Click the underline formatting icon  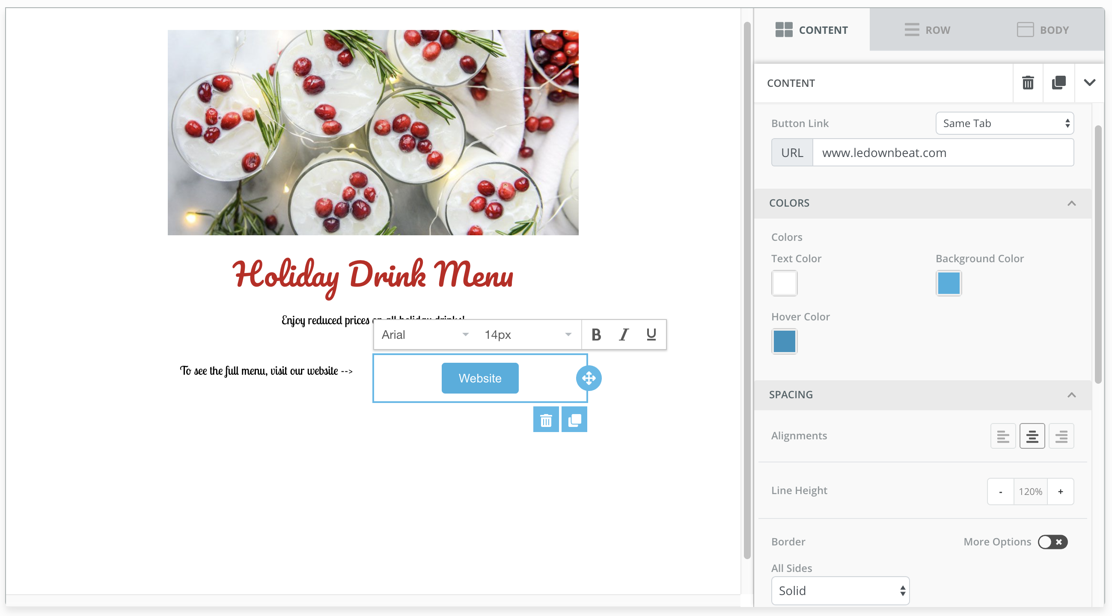click(x=651, y=334)
